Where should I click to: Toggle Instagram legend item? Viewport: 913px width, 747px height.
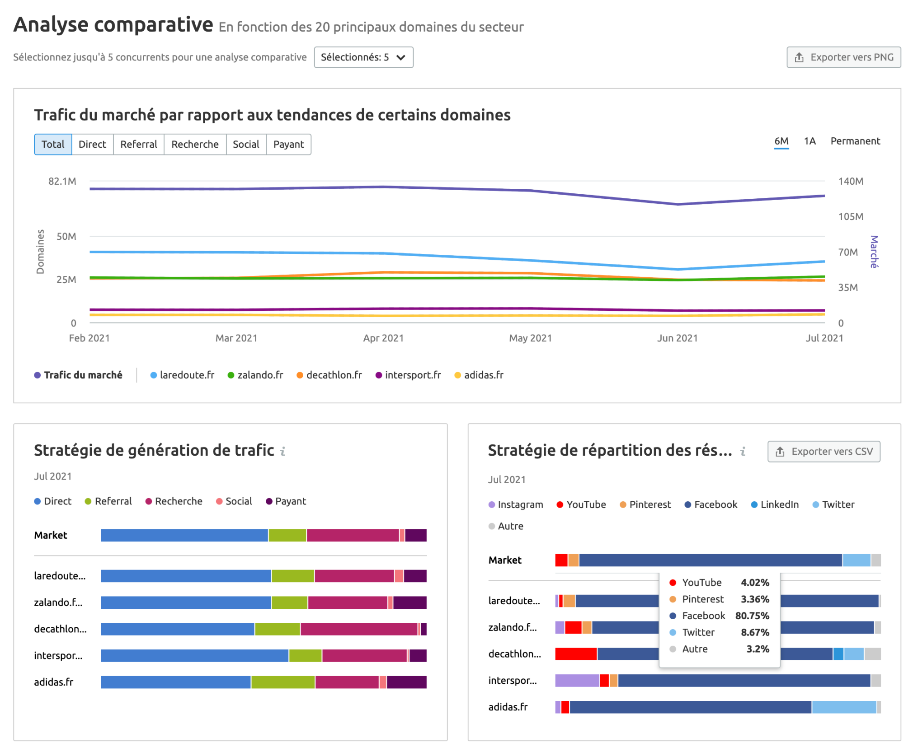pyautogui.click(x=516, y=504)
